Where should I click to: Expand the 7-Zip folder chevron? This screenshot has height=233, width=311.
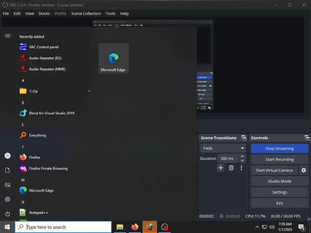[89, 91]
